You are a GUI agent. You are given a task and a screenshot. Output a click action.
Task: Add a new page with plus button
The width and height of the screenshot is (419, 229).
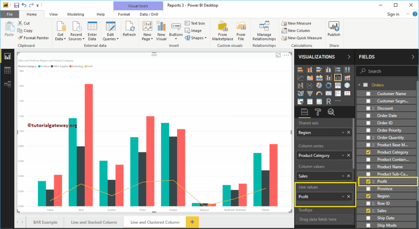192,222
